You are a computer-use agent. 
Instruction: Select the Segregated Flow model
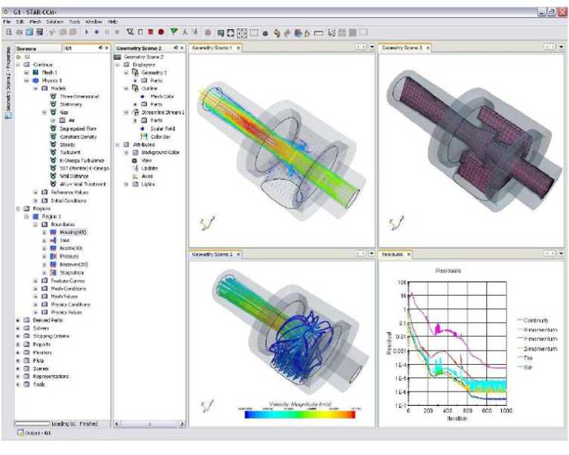[x=78, y=128]
